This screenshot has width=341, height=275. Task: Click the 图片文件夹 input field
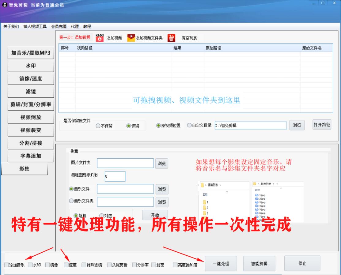(x=125, y=163)
